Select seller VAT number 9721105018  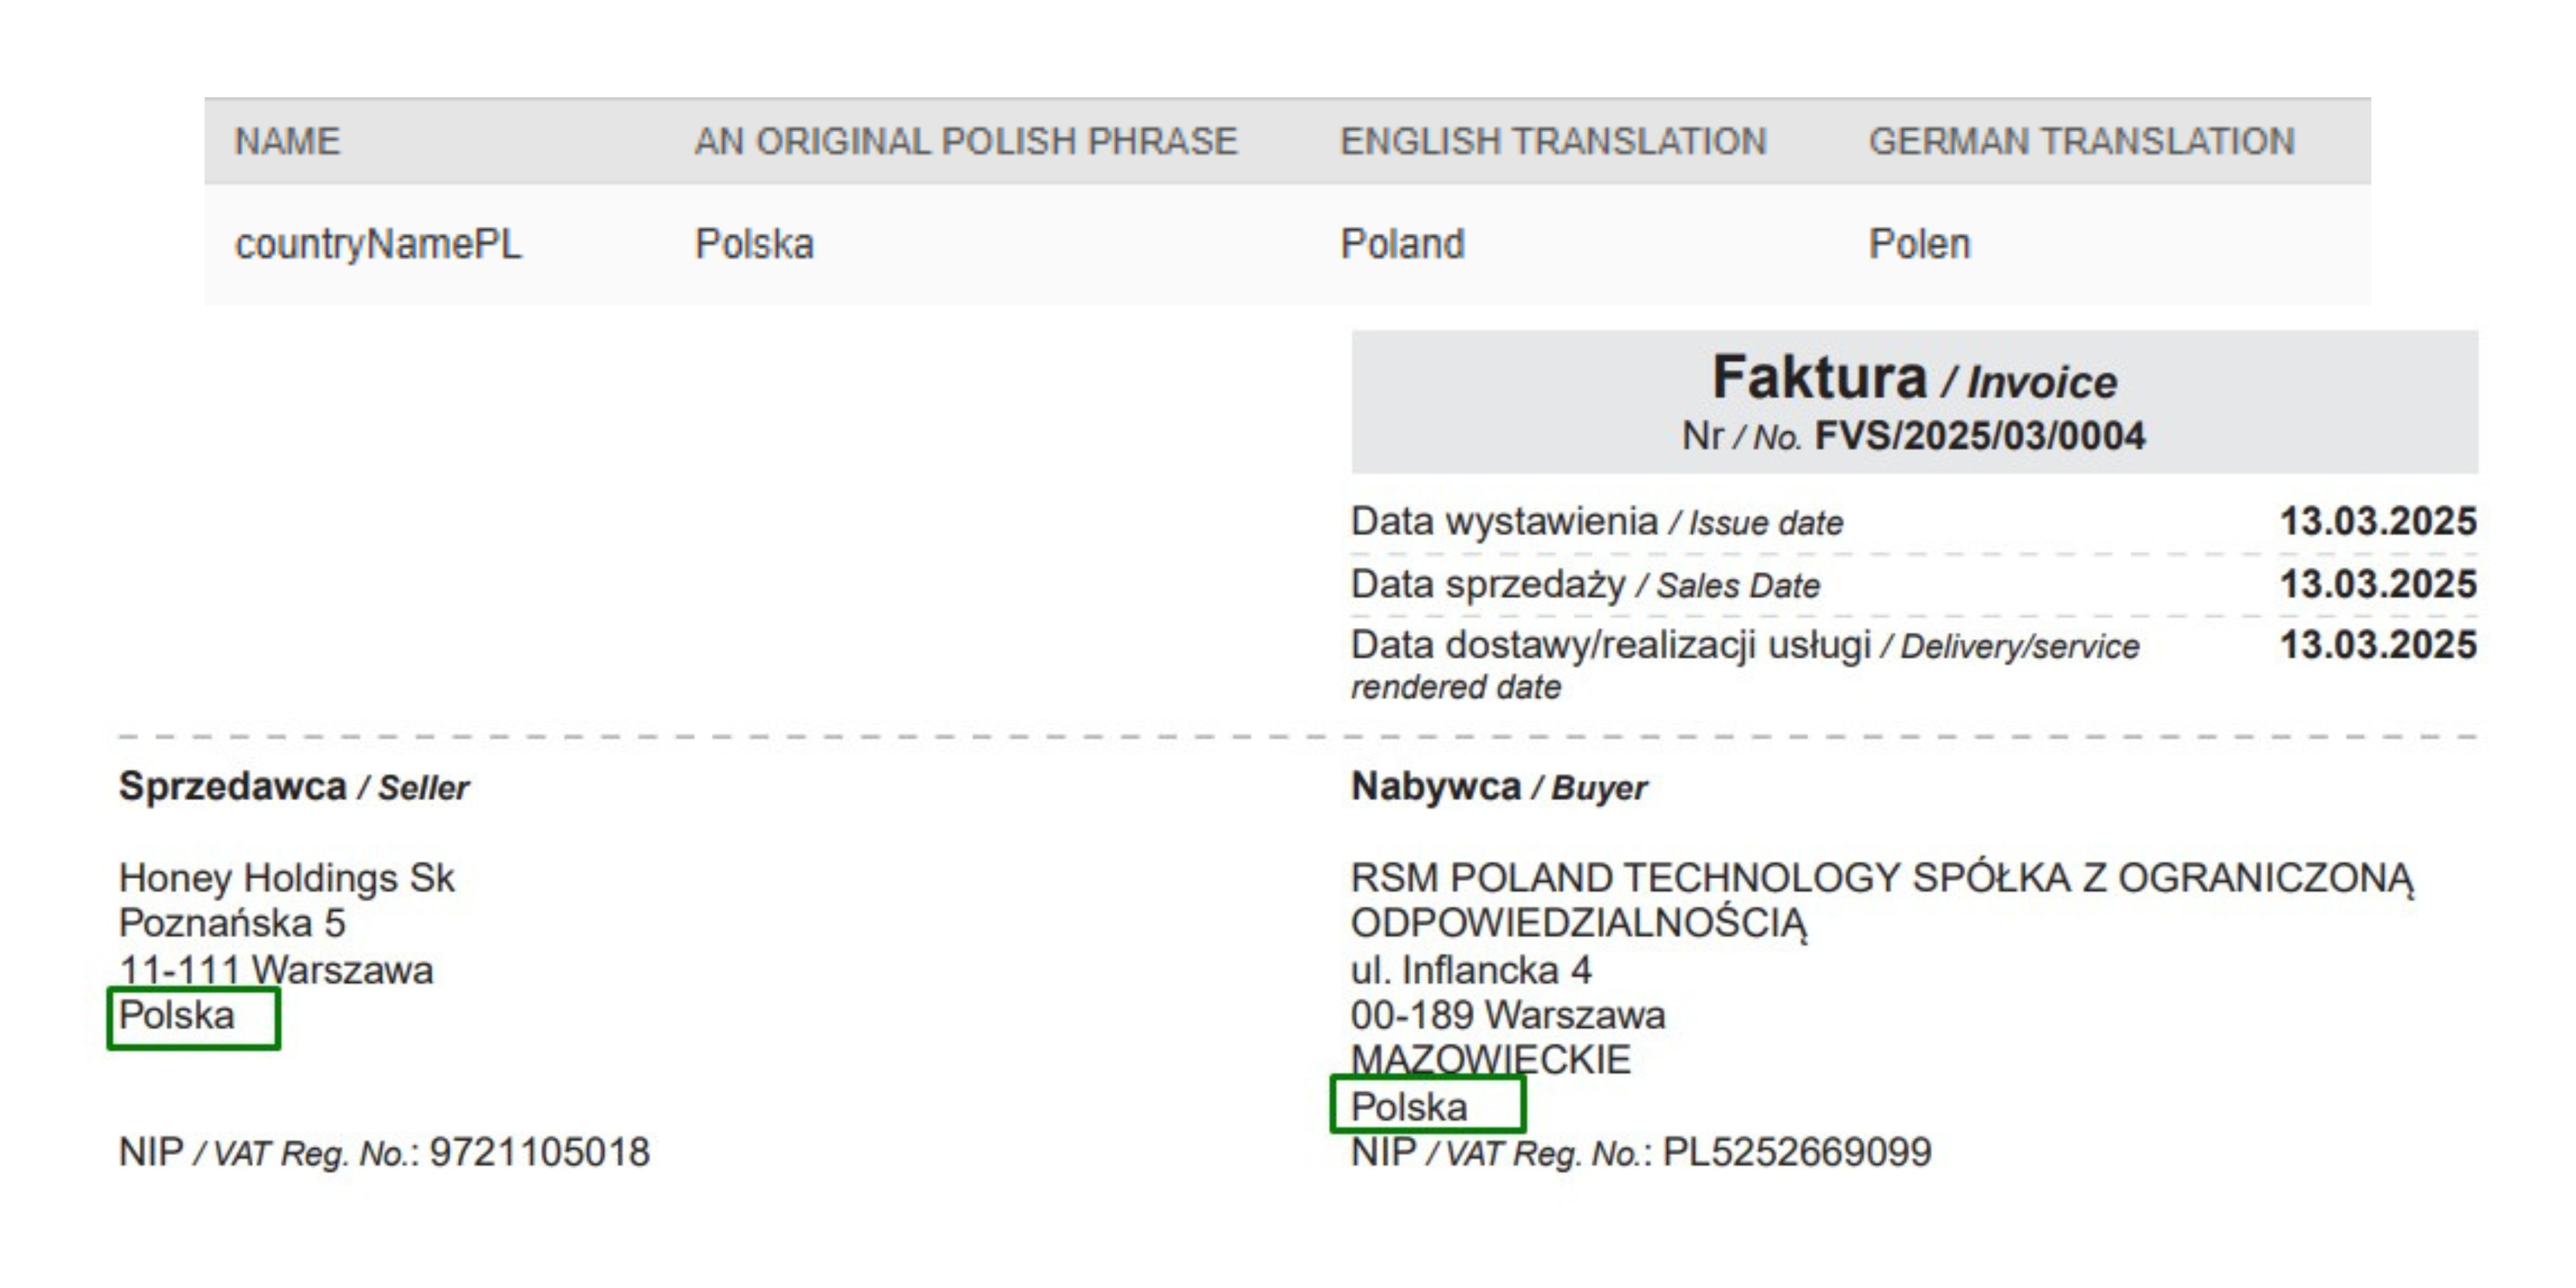pos(539,1153)
